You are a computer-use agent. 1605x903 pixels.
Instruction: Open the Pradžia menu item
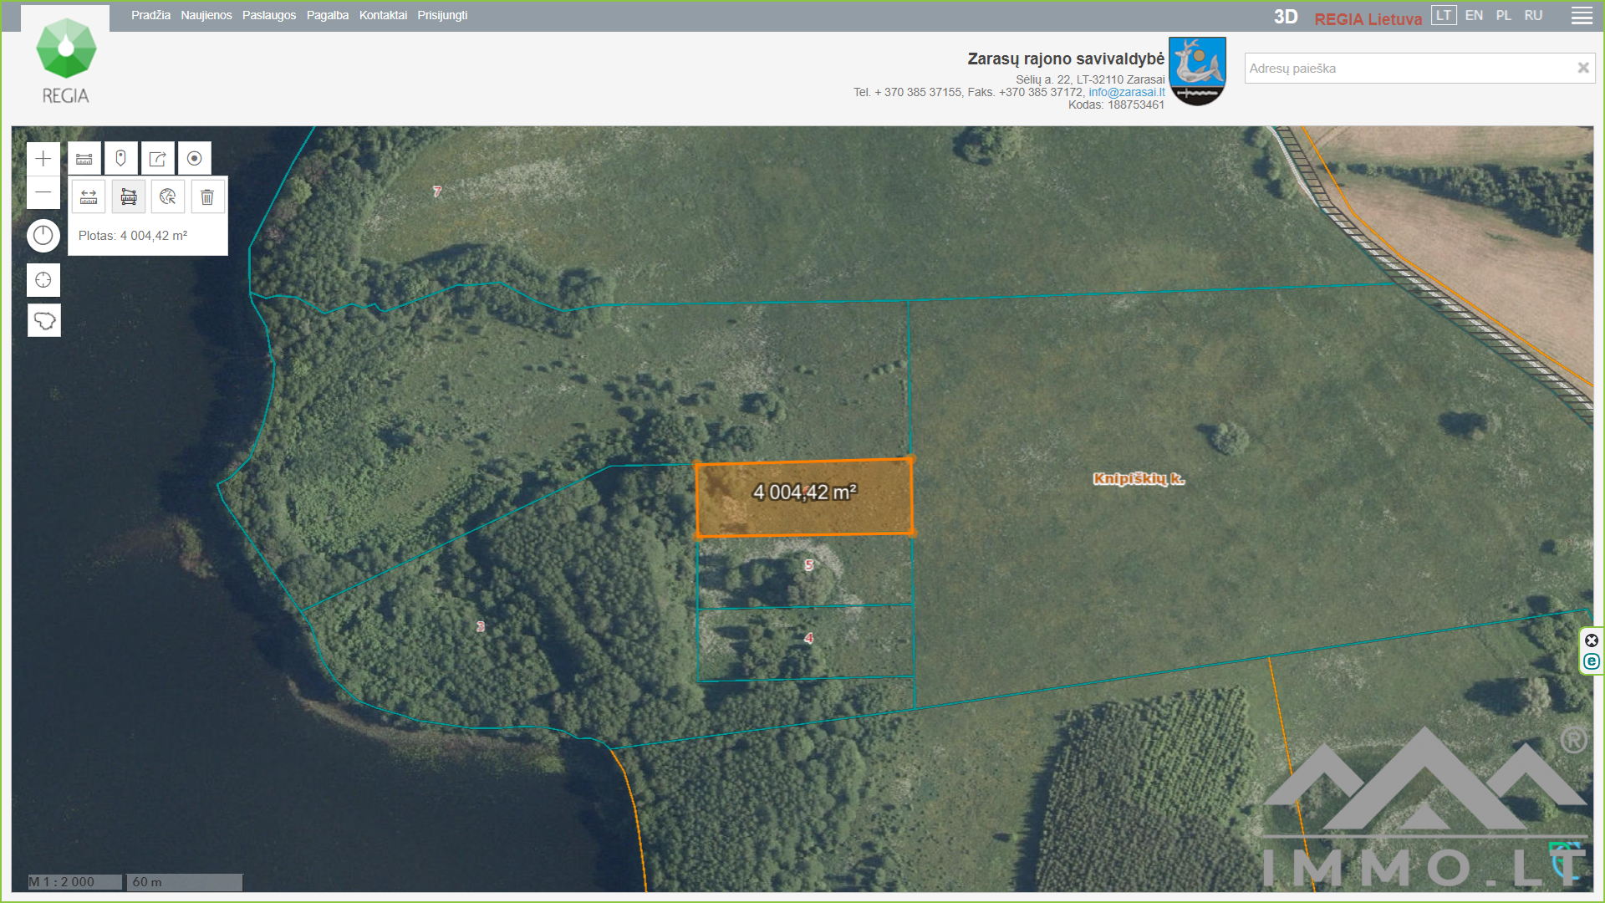coord(150,15)
